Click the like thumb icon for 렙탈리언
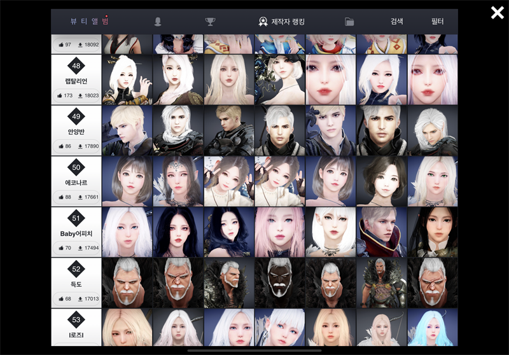This screenshot has width=509, height=355. [x=60, y=96]
